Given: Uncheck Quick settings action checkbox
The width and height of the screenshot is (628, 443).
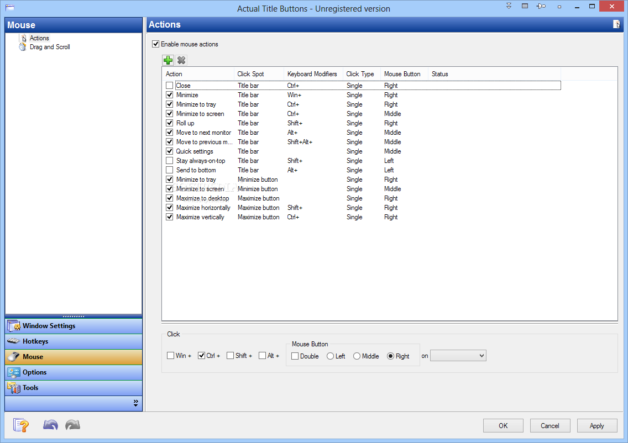Looking at the screenshot, I should coord(169,151).
